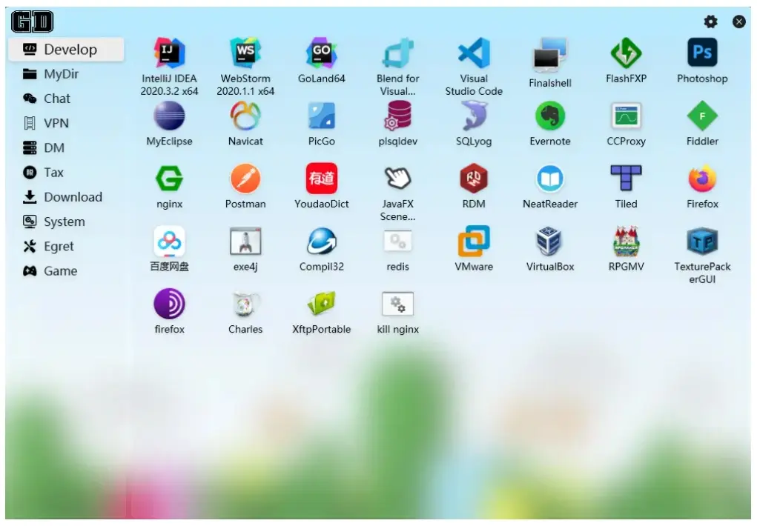Switch to MyDir category
The width and height of the screenshot is (757, 526).
coord(66,74)
